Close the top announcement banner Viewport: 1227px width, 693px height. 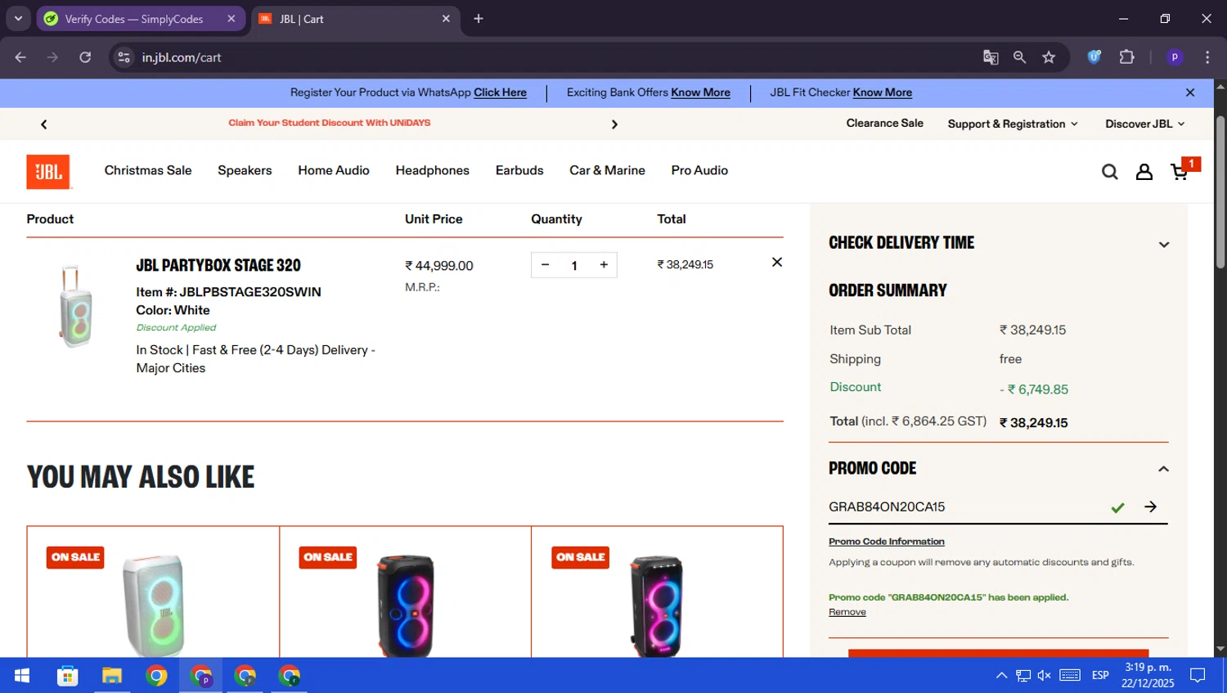coord(1190,92)
